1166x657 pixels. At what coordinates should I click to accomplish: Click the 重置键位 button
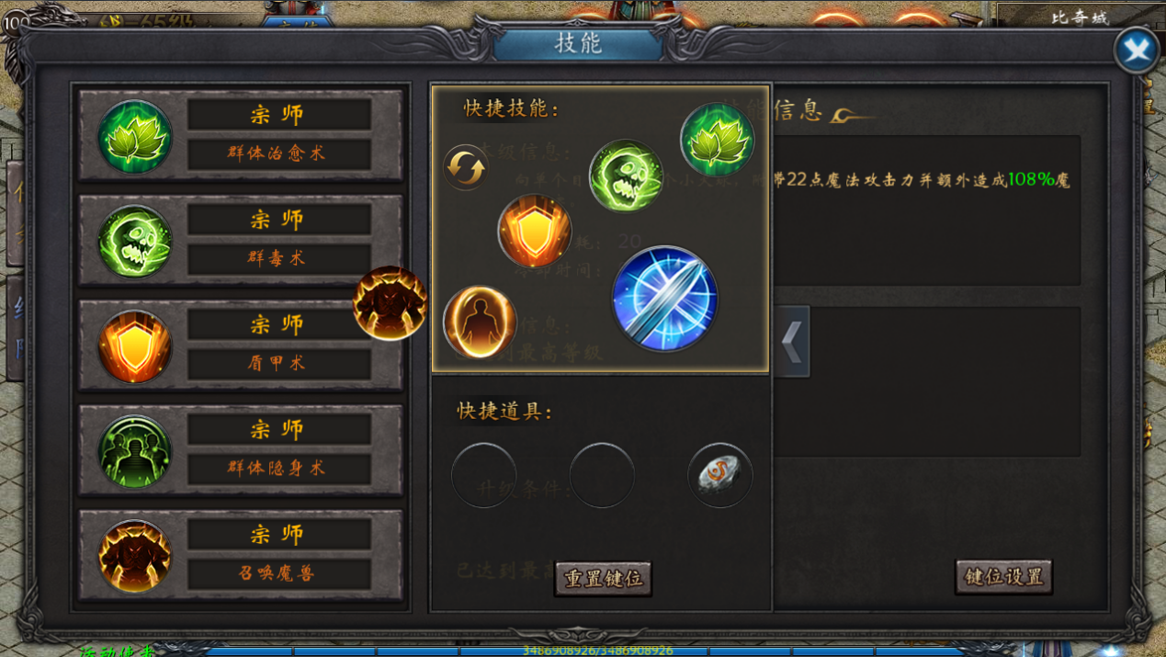604,579
